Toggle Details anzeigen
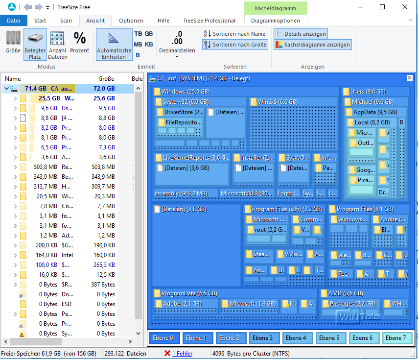418x359 pixels. pyautogui.click(x=300, y=34)
